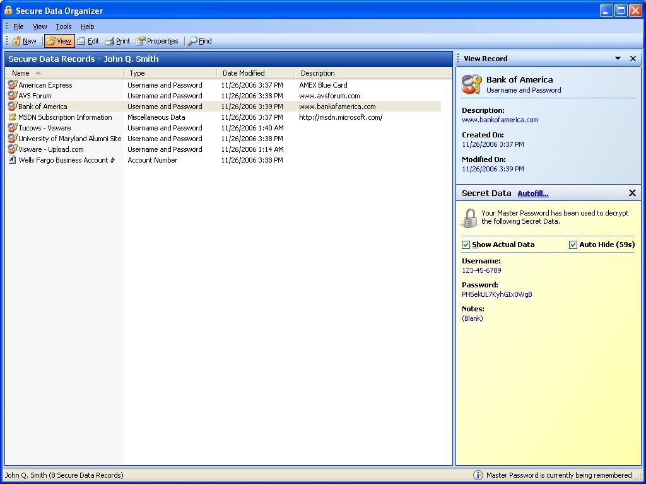This screenshot has height=484, width=646.
Task: Click the Wells Fargo account number icon
Action: point(13,159)
